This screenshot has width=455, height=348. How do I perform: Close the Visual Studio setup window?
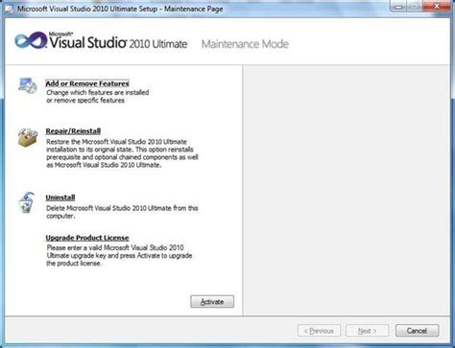click(x=437, y=7)
